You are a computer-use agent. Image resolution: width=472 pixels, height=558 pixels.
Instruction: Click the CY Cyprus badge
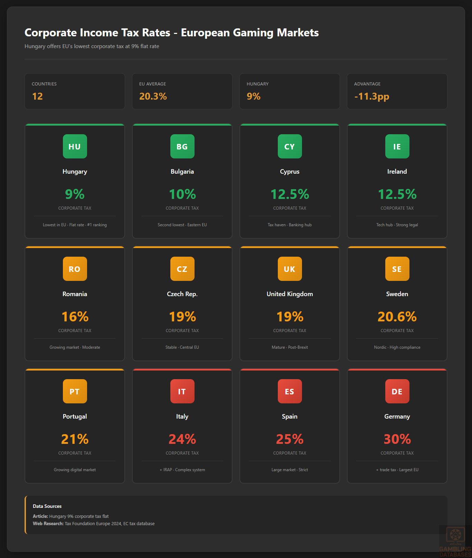click(290, 146)
